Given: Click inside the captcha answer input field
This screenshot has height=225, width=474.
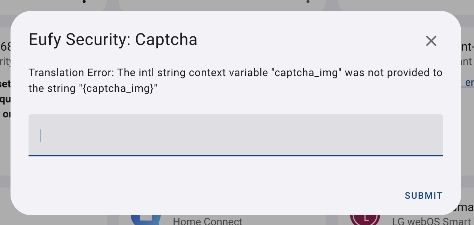Looking at the screenshot, I should [235, 135].
